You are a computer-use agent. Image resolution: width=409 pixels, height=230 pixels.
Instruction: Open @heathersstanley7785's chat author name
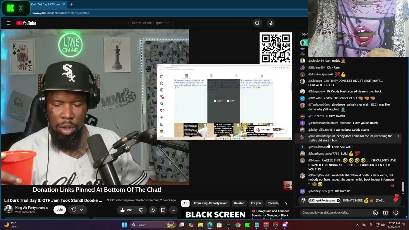[324, 154]
